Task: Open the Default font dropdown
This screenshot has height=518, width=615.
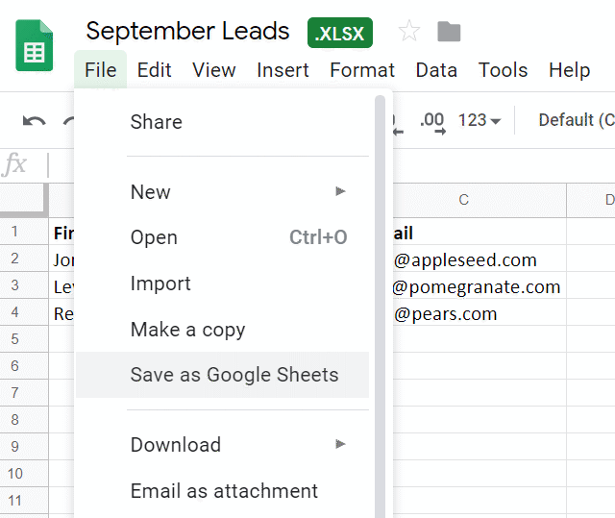Action: point(576,120)
